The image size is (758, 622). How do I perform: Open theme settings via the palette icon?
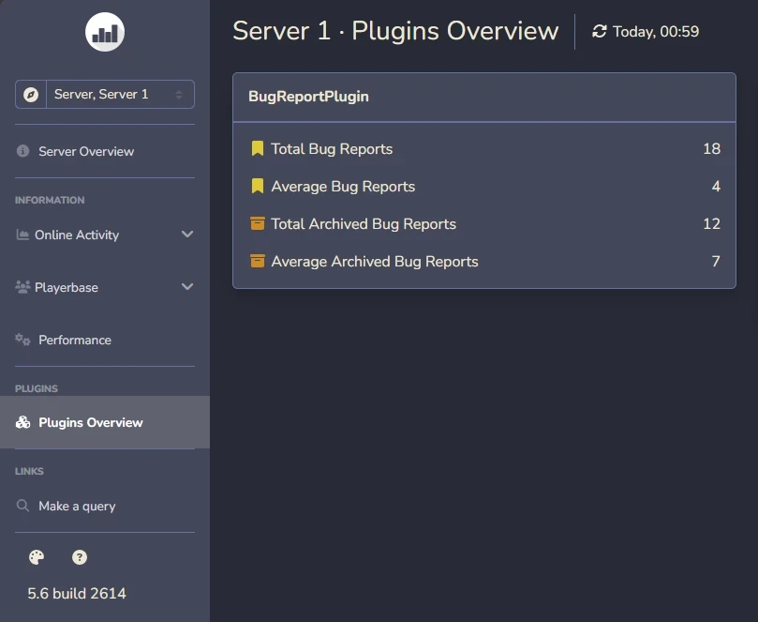pyautogui.click(x=36, y=557)
